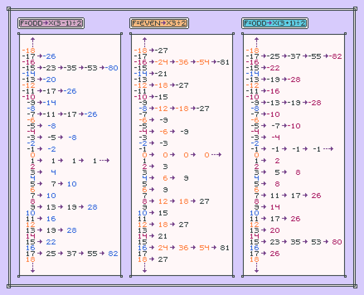Image resolution: width=364 pixels, height=295 pixels.
Task: Click the -82 value in right panel top row
Action: pos(336,56)
